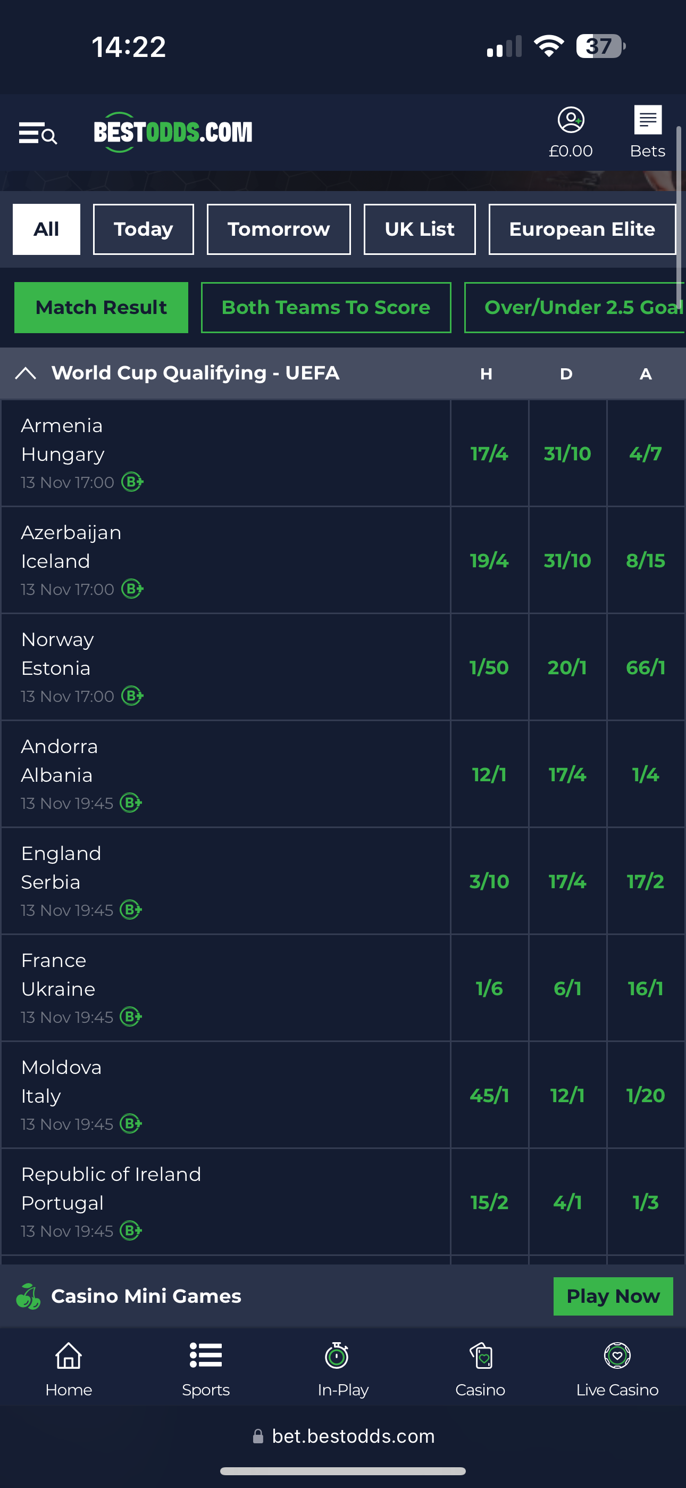Click the Play Now button
Viewport: 686px width, 1488px height.
pos(613,1296)
